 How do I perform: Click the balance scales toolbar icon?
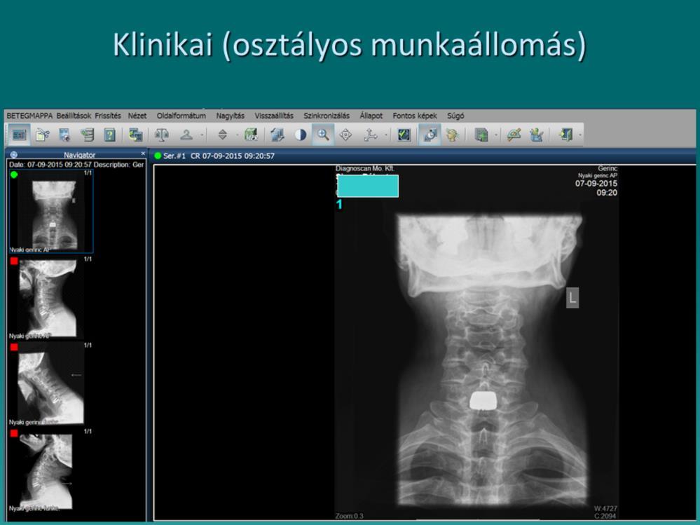[162, 135]
